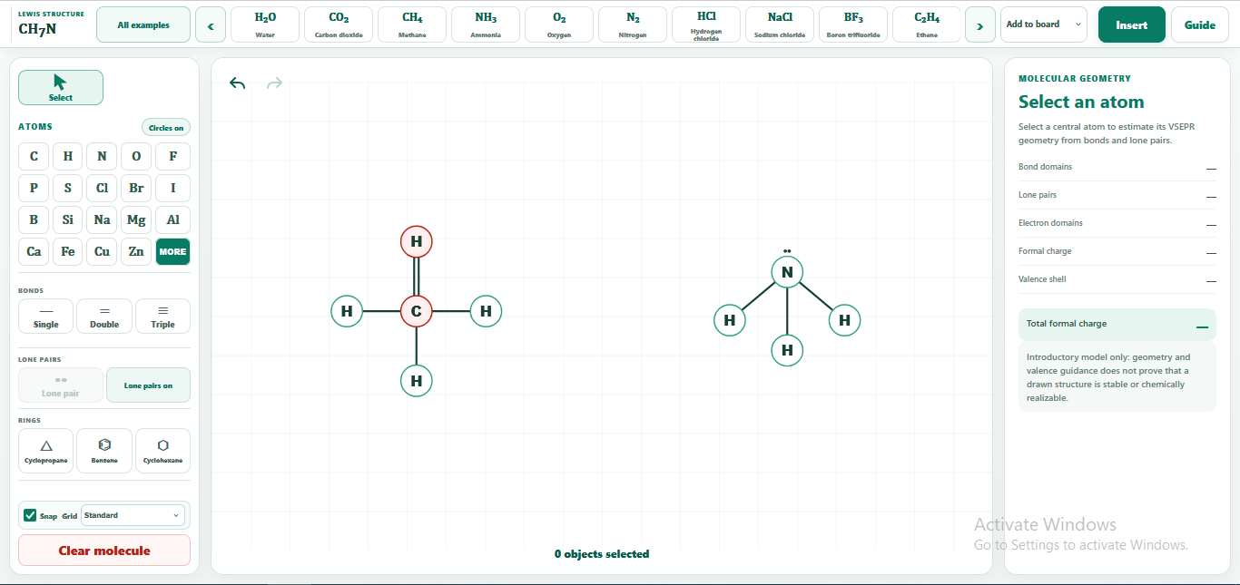
Task: Pick the Nitrogen atom tool
Action: pyautogui.click(x=102, y=156)
